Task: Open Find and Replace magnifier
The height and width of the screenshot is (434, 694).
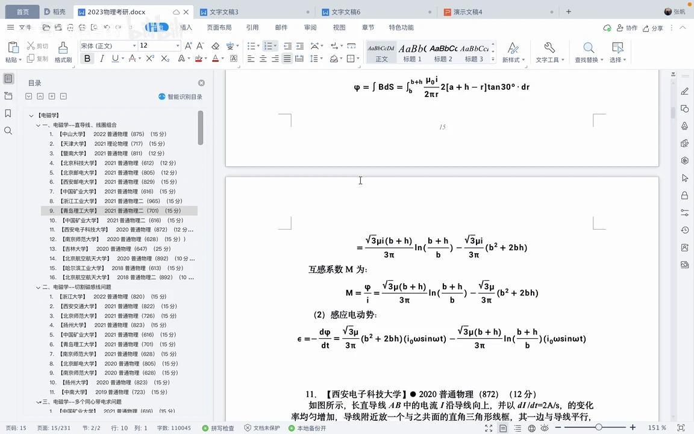Action: coord(588,48)
